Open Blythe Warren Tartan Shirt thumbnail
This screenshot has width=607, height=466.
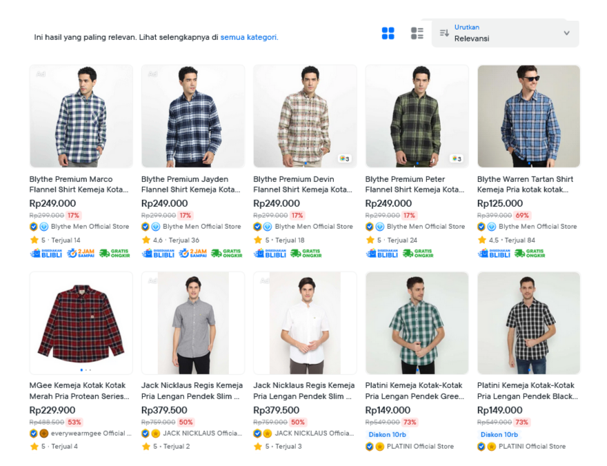529,116
